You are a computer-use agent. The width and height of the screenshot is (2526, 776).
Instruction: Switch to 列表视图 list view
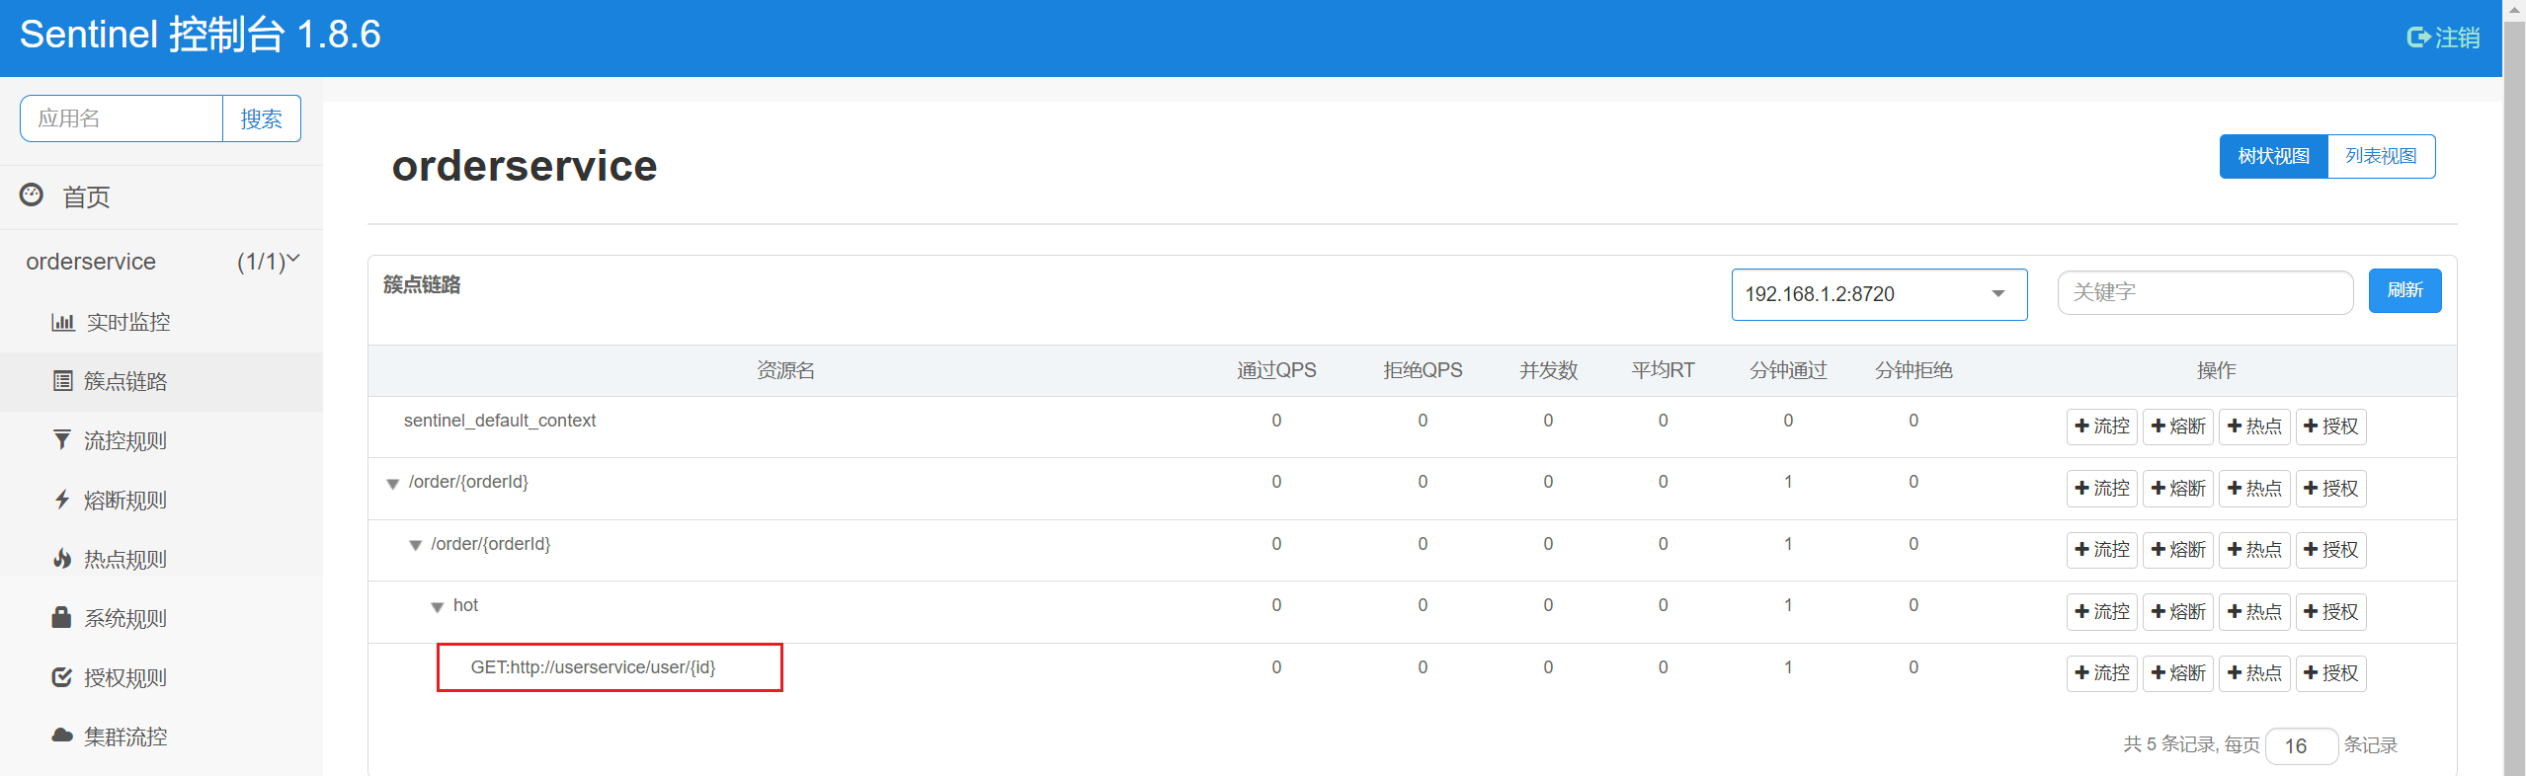point(2381,156)
